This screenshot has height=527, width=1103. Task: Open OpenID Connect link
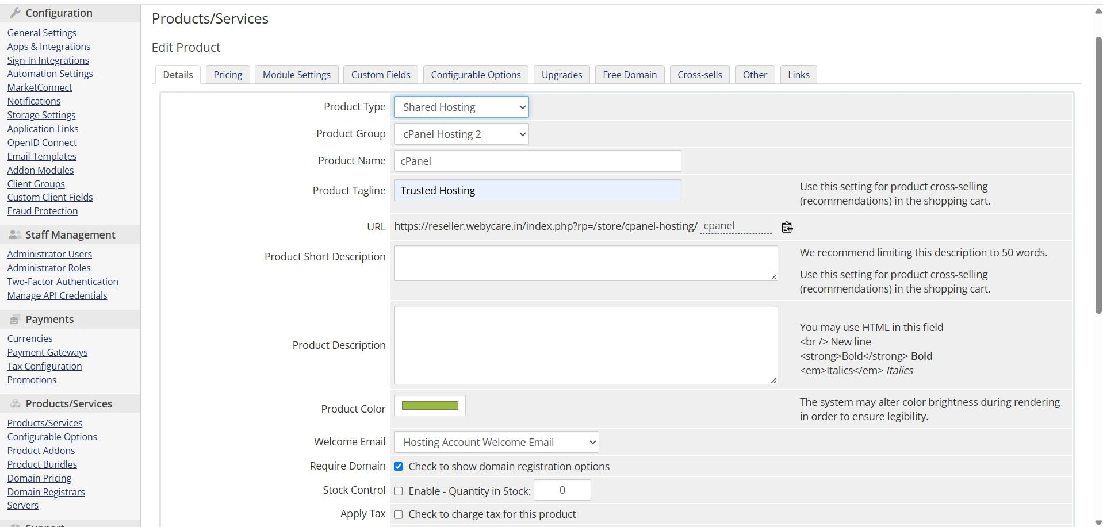coord(42,143)
